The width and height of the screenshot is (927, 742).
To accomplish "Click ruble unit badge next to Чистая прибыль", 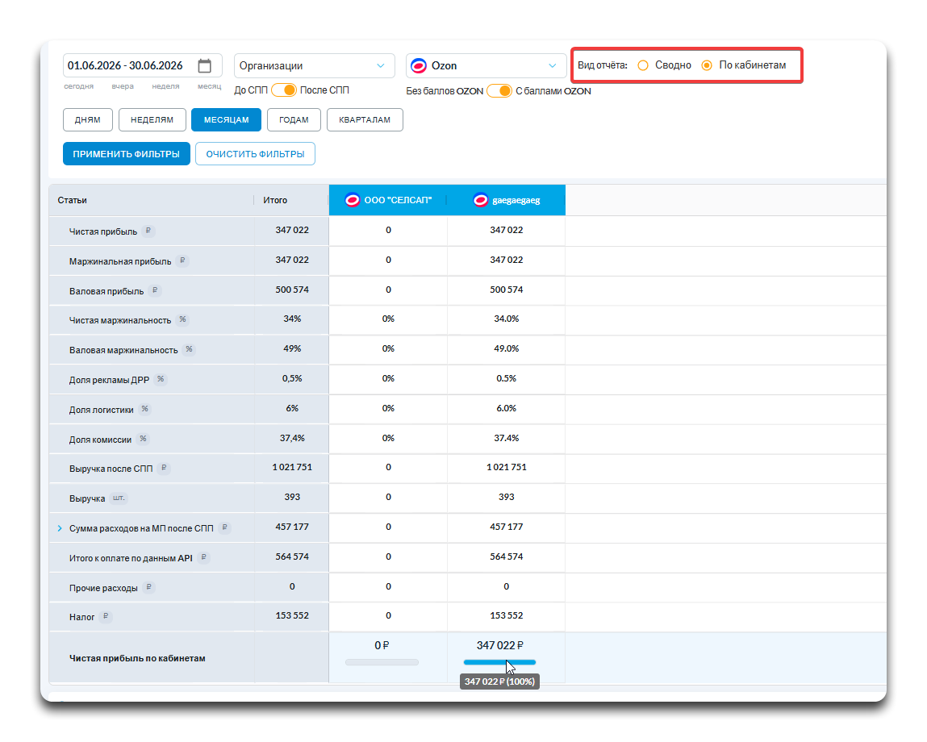I will tap(148, 231).
